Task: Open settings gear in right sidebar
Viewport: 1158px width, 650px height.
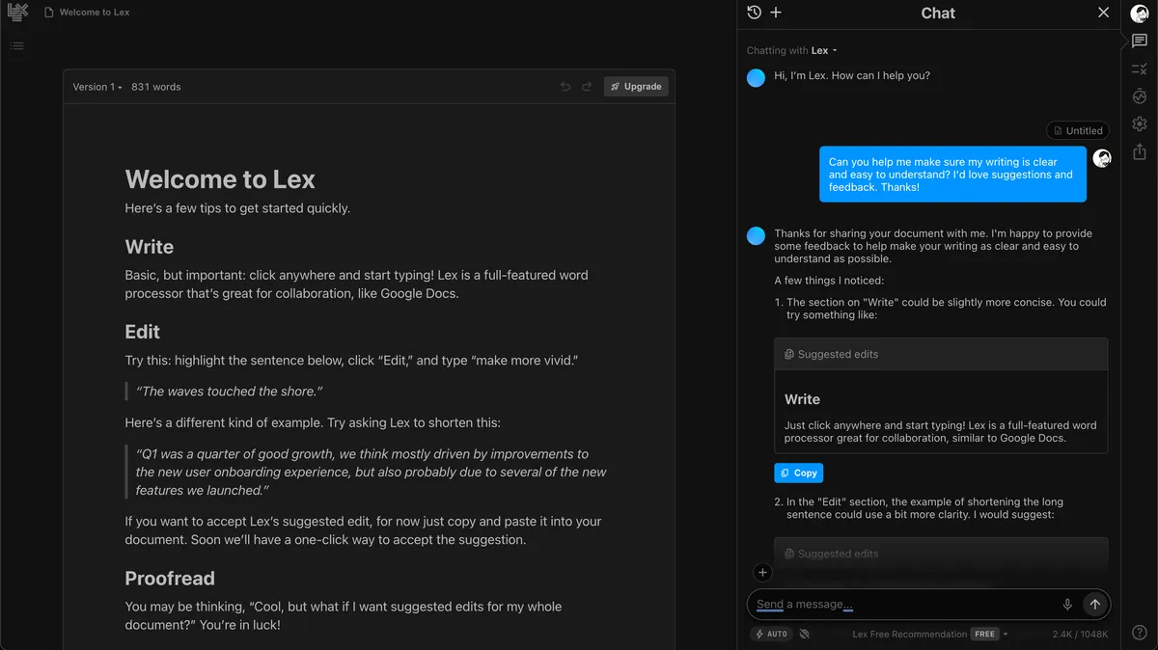Action: [x=1139, y=123]
